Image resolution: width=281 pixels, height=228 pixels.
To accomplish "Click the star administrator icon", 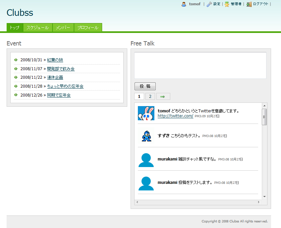I will tap(227, 4).
